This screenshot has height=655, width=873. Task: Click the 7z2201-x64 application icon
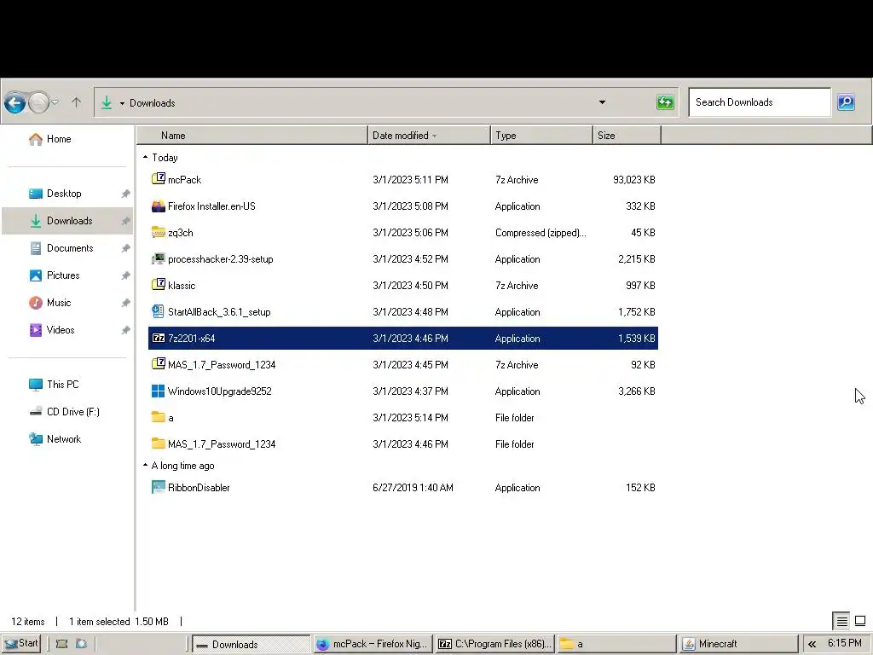[x=158, y=338]
